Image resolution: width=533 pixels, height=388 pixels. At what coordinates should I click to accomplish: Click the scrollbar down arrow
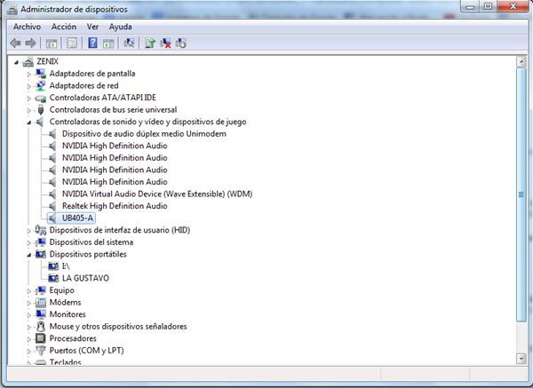(x=521, y=358)
